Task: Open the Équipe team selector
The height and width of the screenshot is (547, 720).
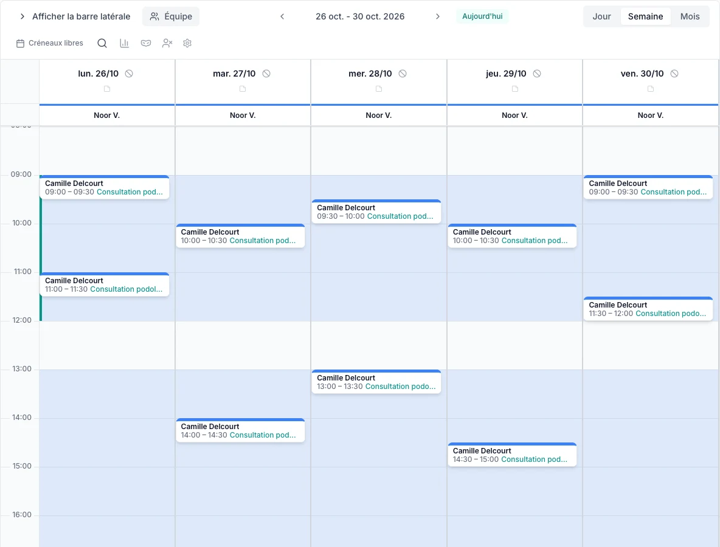Action: click(x=171, y=16)
